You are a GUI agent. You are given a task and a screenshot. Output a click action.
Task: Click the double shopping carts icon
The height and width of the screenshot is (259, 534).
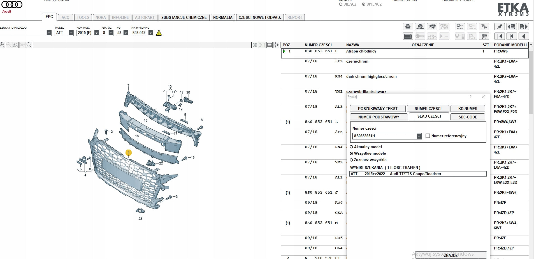[484, 27]
